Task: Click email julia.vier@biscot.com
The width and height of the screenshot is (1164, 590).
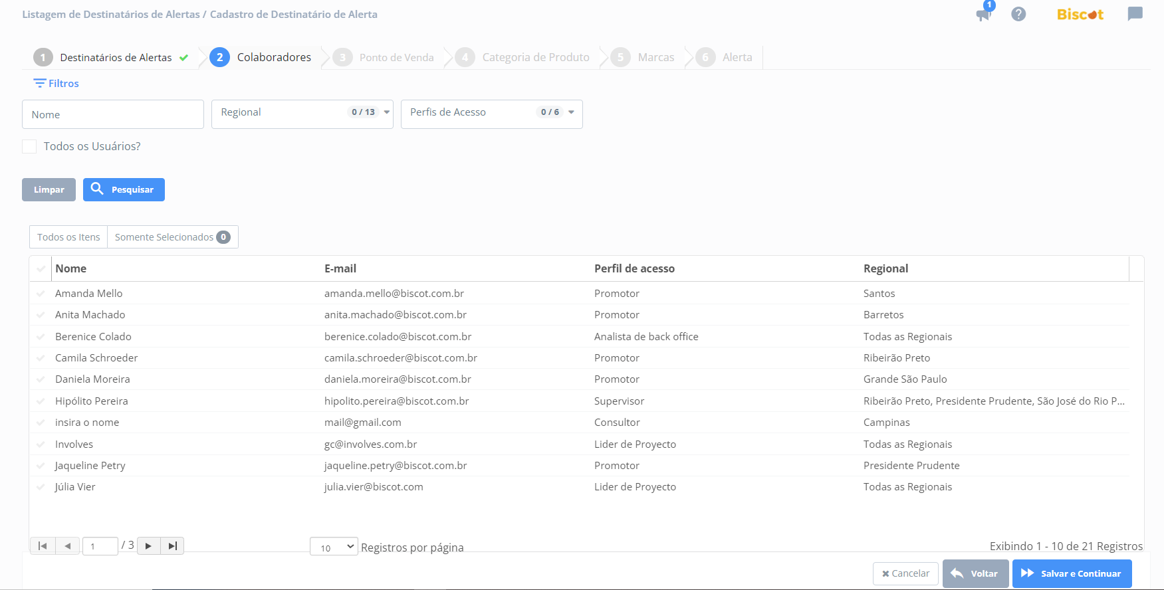Action: [x=374, y=486]
